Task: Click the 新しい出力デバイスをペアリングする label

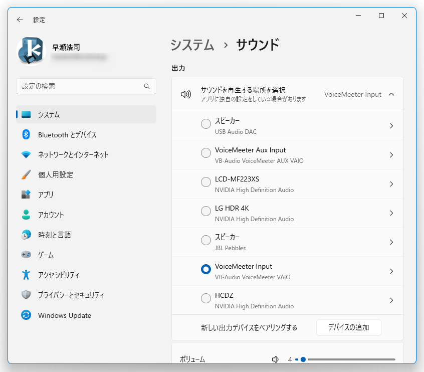Action: 249,327
